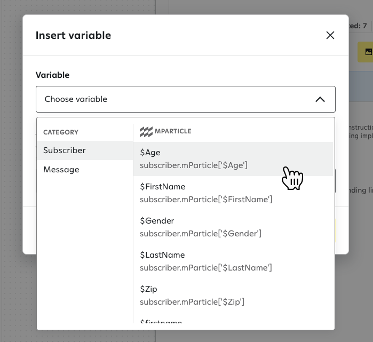Choose the $LastName variable

(x=233, y=261)
